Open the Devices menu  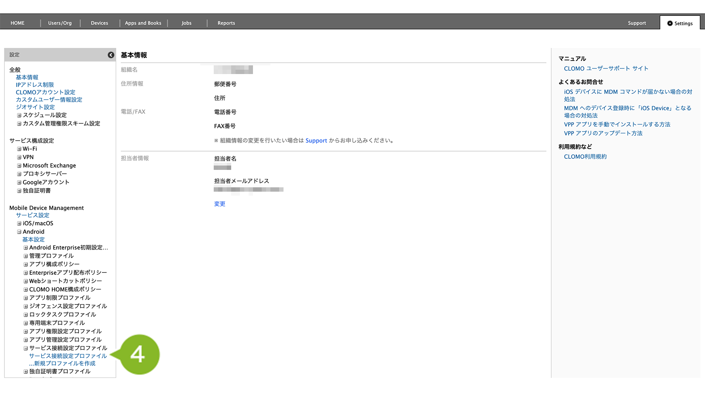click(x=99, y=23)
